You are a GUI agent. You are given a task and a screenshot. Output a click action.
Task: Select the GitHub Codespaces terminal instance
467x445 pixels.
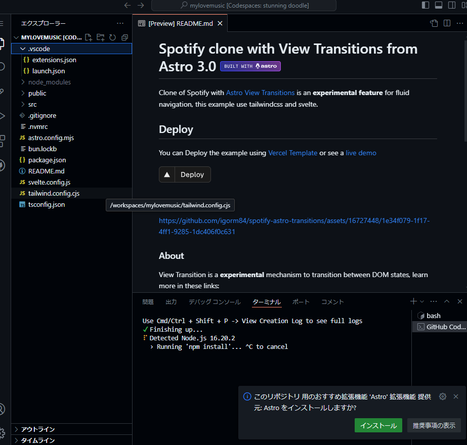[440, 327]
